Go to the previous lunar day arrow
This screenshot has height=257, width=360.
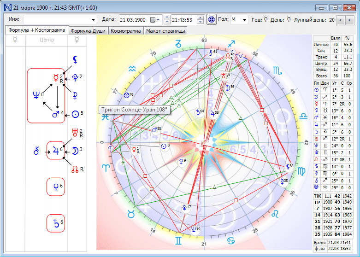coord(341,20)
